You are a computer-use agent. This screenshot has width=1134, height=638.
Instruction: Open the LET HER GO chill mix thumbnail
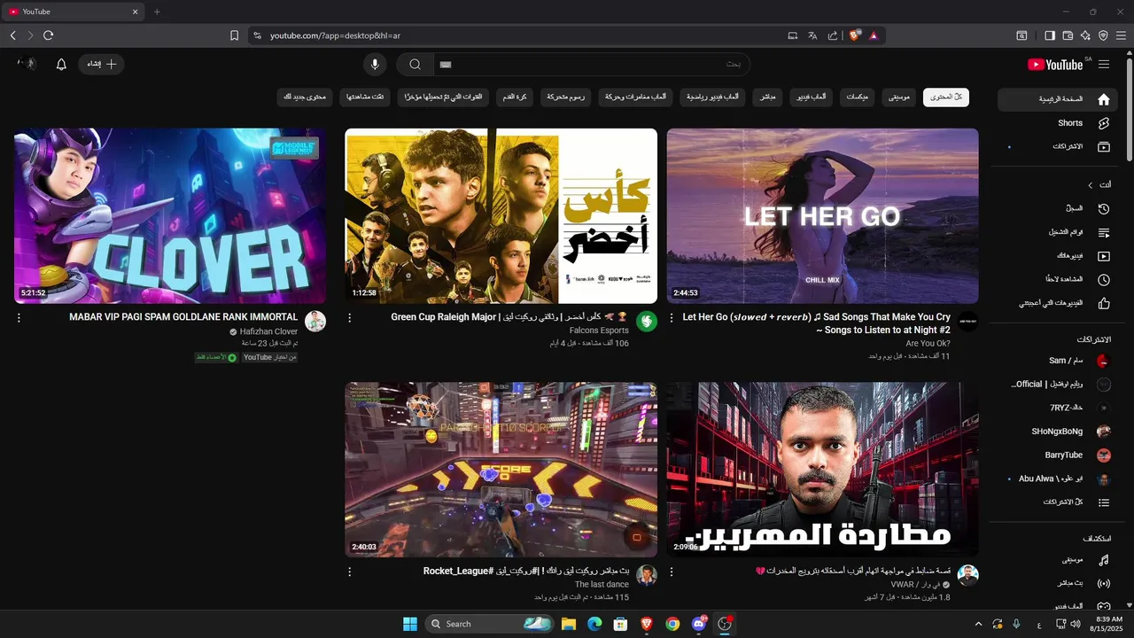pos(823,216)
